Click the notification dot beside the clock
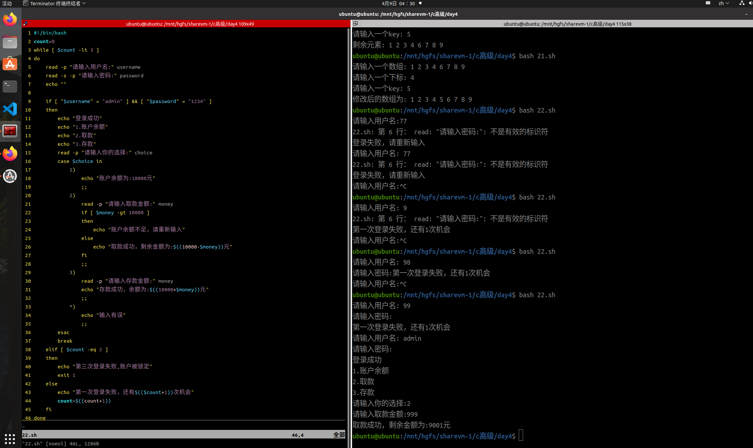 420,3
